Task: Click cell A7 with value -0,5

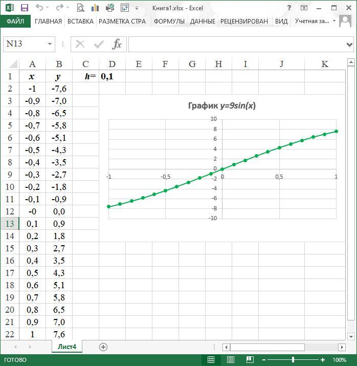Action: click(x=32, y=150)
